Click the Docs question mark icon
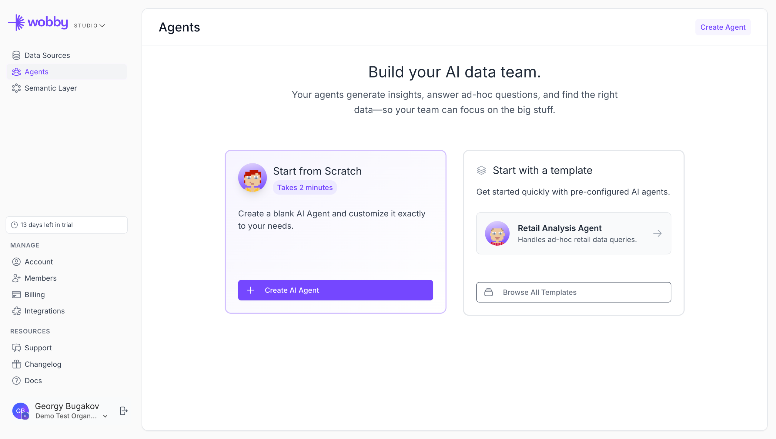The image size is (776, 439). [16, 381]
